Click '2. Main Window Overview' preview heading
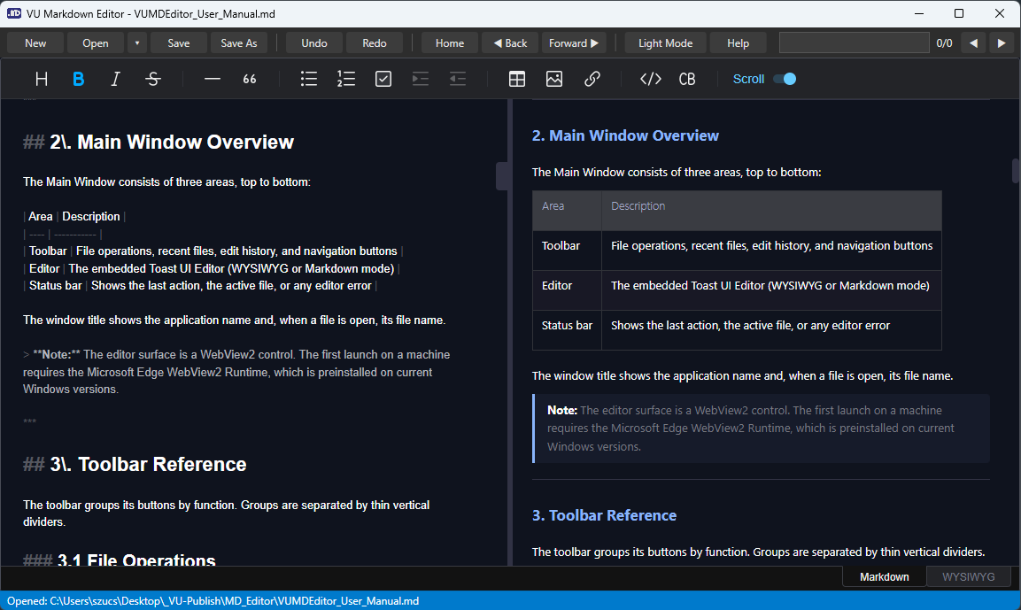 (x=625, y=135)
